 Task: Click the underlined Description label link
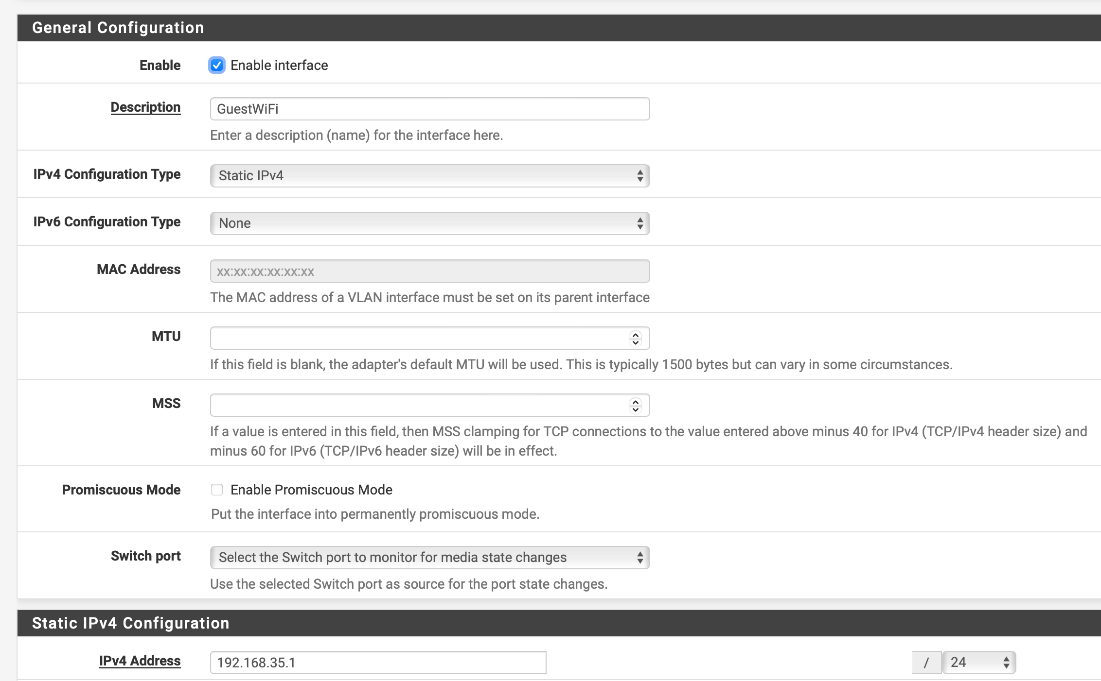145,107
